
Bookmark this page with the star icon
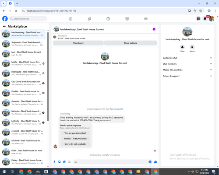click(201, 11)
